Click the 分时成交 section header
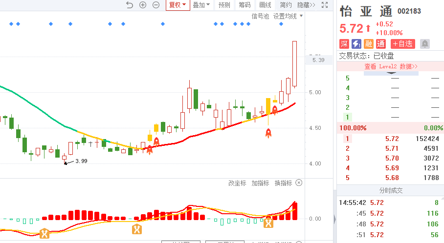The image size is (444, 243). point(391,190)
